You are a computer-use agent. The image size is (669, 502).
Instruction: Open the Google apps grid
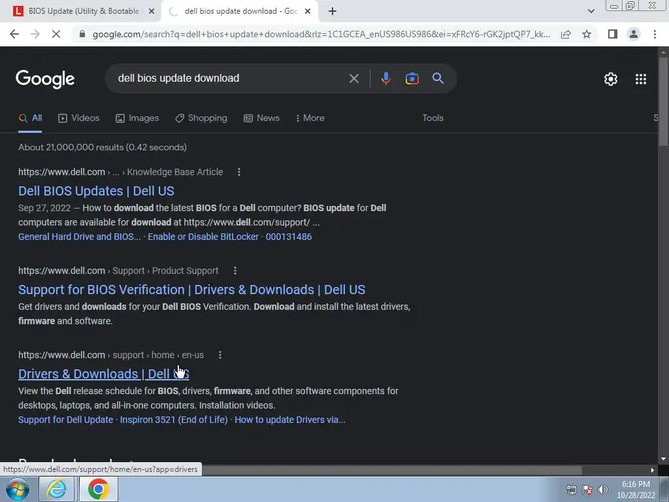[641, 79]
